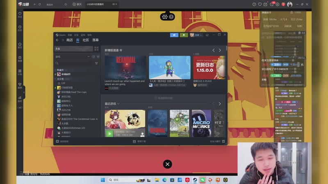Open Steam 库 tab
Screen dimensions: 328x184
click(x=77, y=40)
